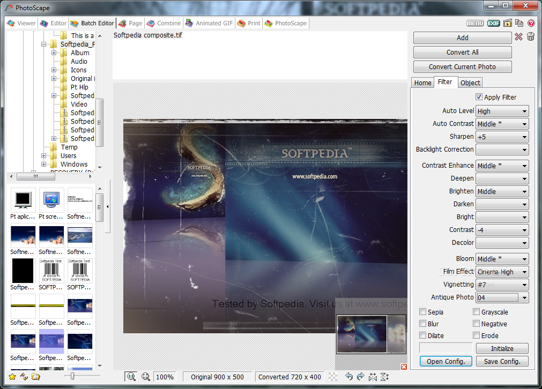Open the Auto Level dropdown
The height and width of the screenshot is (389, 542).
point(502,111)
